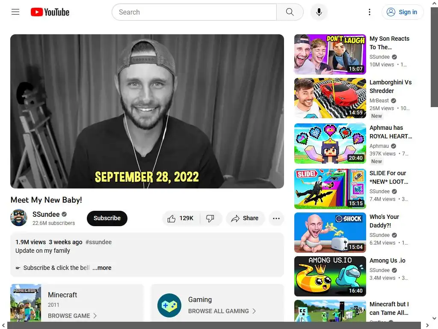Viewport: 438px width, 329px height.
Task: Dislike the video with thumbs down
Action: (x=210, y=218)
